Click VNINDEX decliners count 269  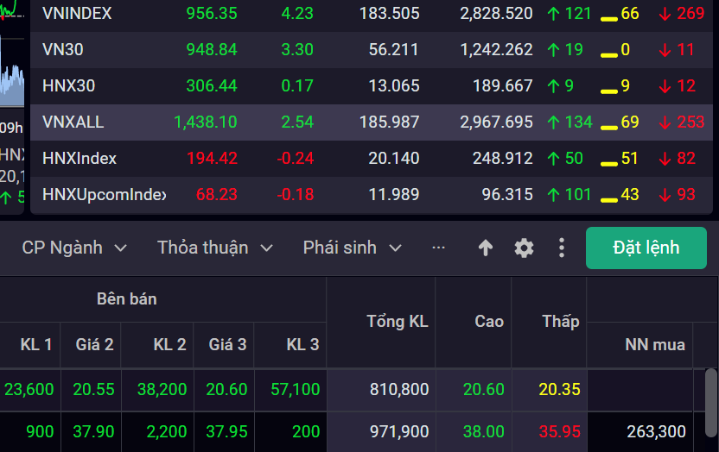tap(690, 14)
